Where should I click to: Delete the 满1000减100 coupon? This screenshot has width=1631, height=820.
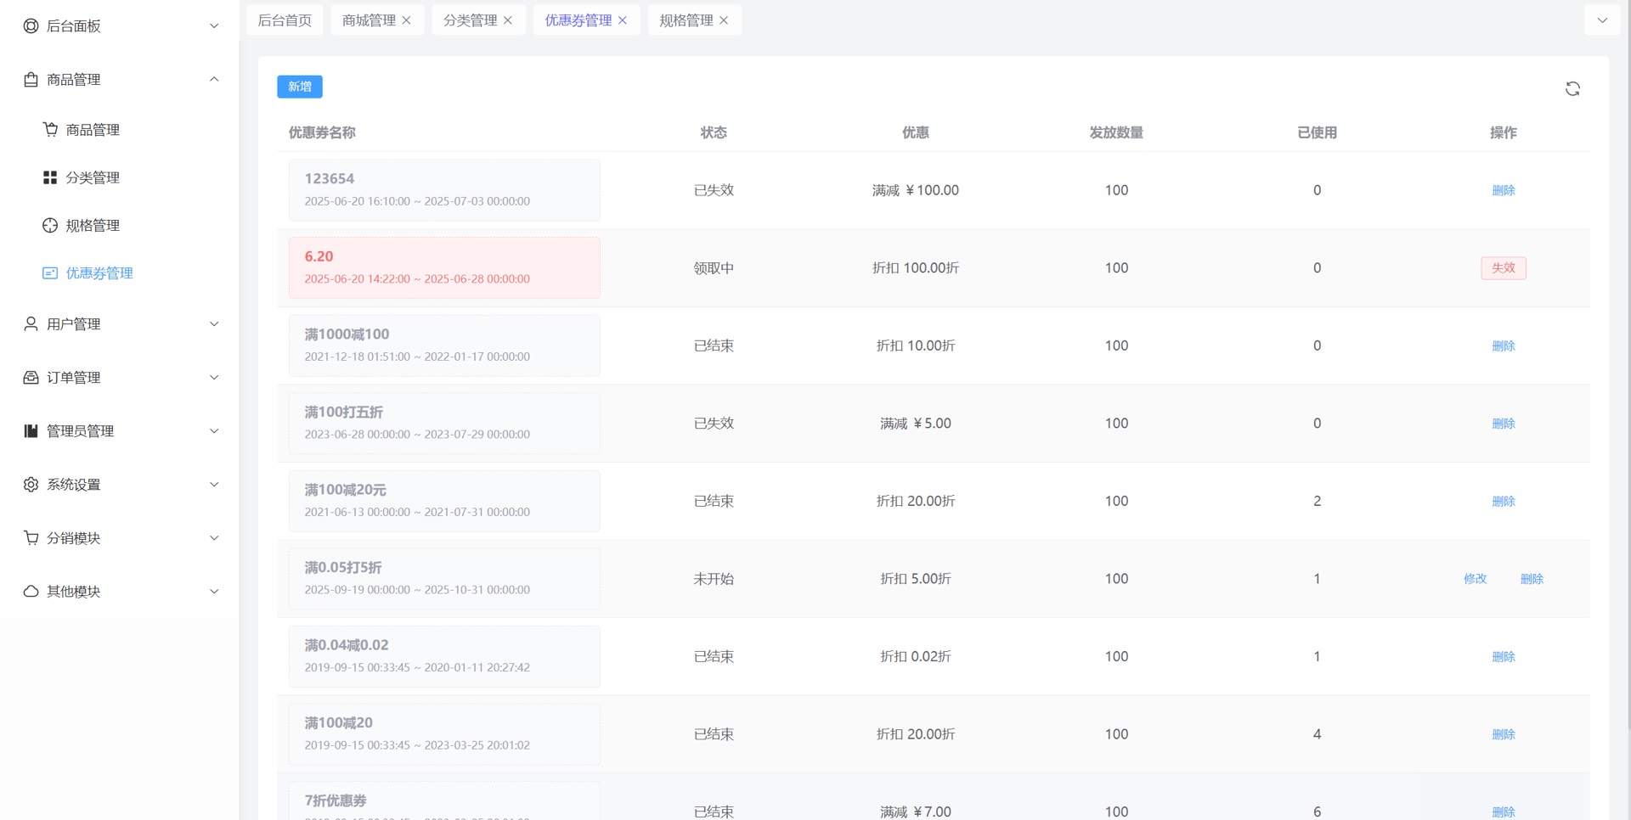click(x=1504, y=345)
